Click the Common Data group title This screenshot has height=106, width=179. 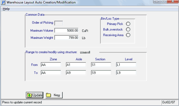(35, 15)
